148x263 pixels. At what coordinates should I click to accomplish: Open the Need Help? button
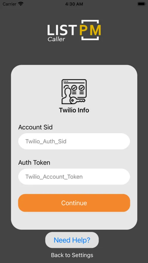[x=72, y=240]
